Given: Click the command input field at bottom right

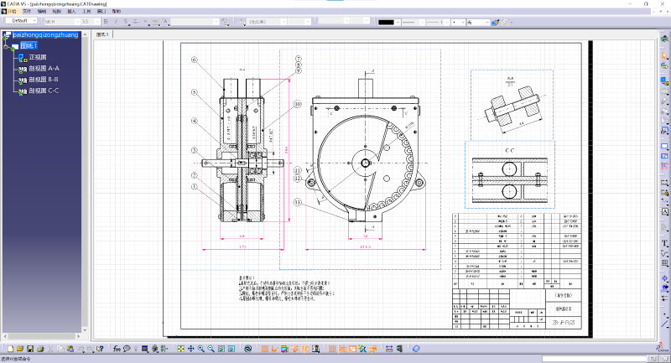Looking at the screenshot, I should (595, 358).
